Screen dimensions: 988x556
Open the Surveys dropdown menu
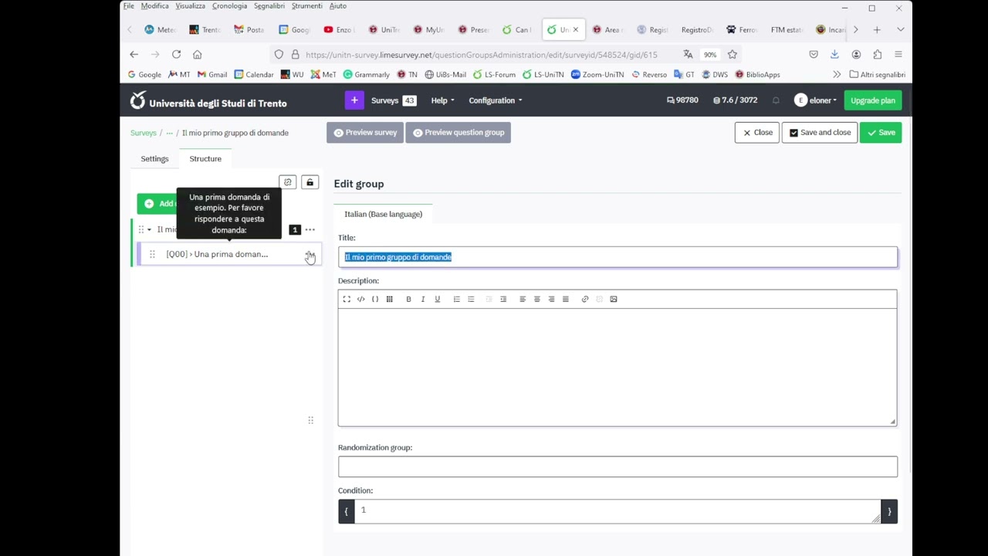click(x=393, y=100)
